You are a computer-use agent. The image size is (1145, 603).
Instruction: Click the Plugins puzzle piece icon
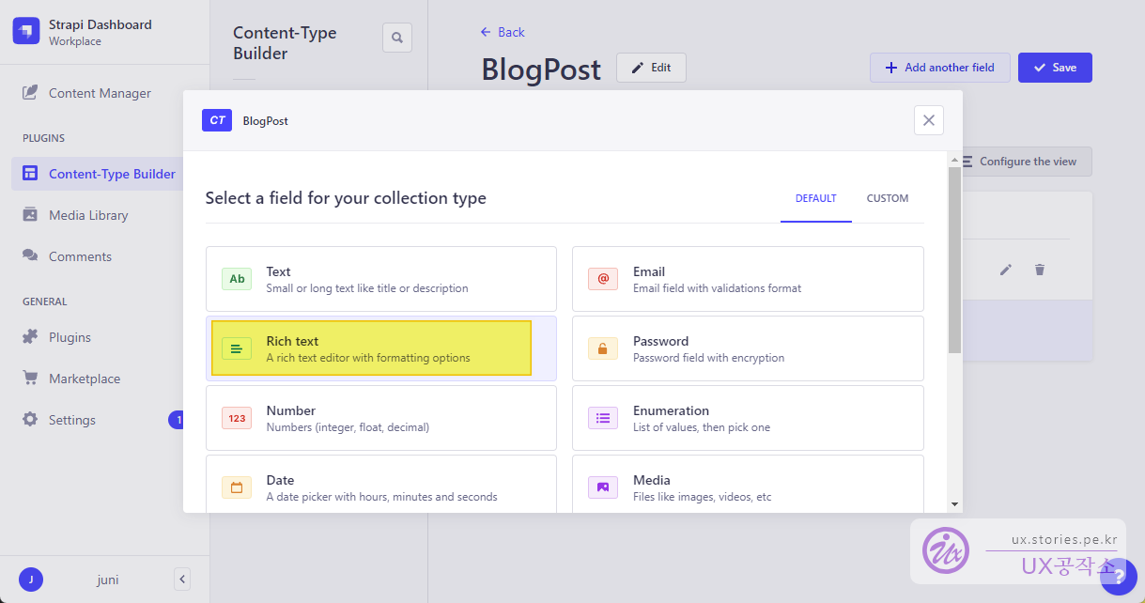tap(30, 337)
